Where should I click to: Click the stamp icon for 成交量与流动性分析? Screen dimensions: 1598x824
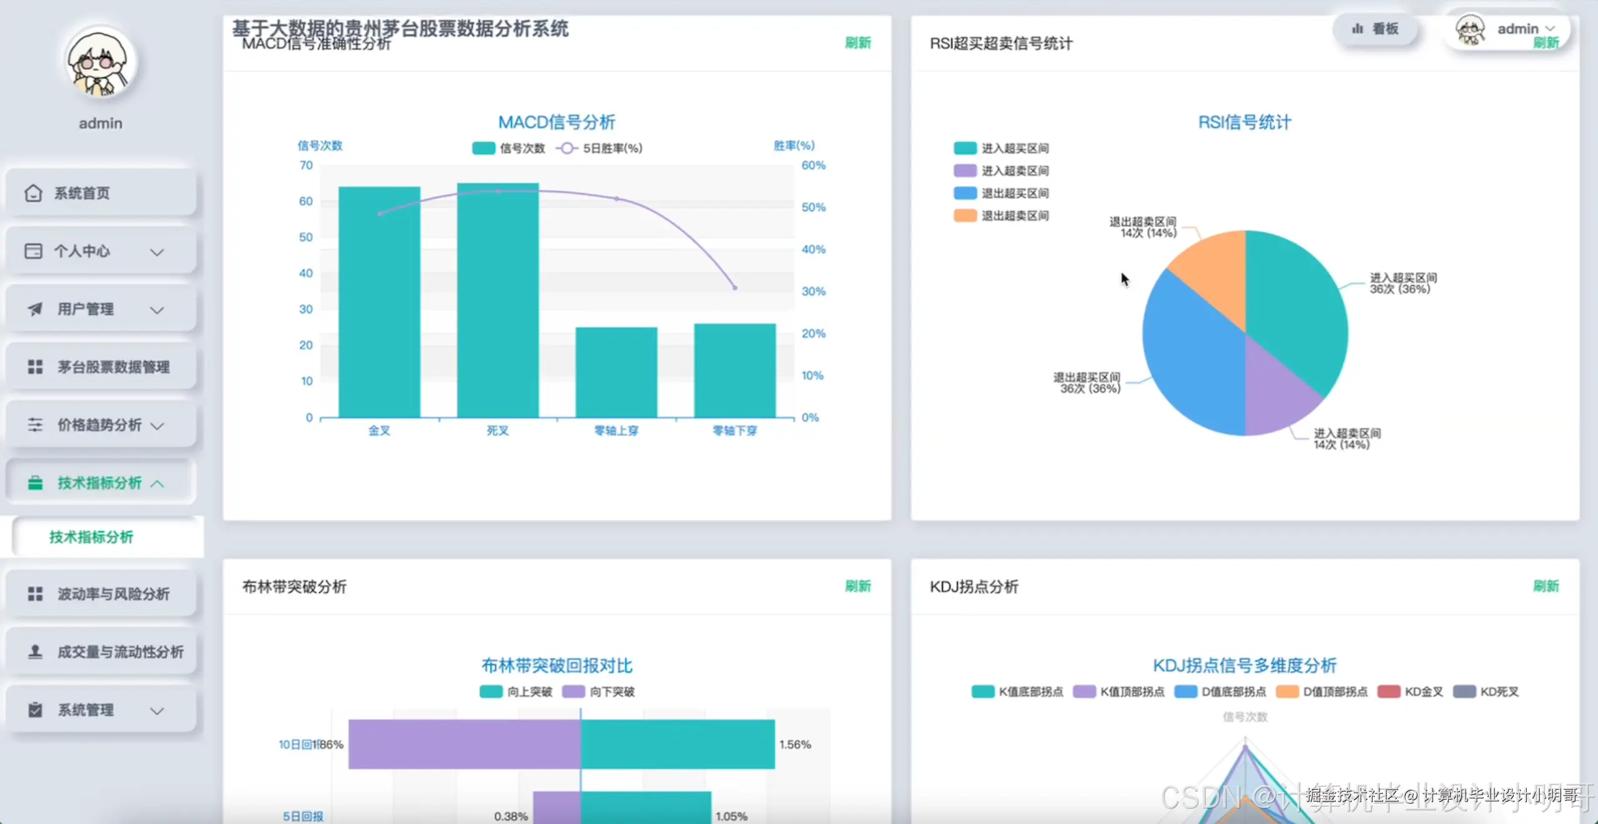[35, 652]
